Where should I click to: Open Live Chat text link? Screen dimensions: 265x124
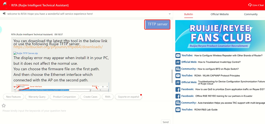pos(258,5)
